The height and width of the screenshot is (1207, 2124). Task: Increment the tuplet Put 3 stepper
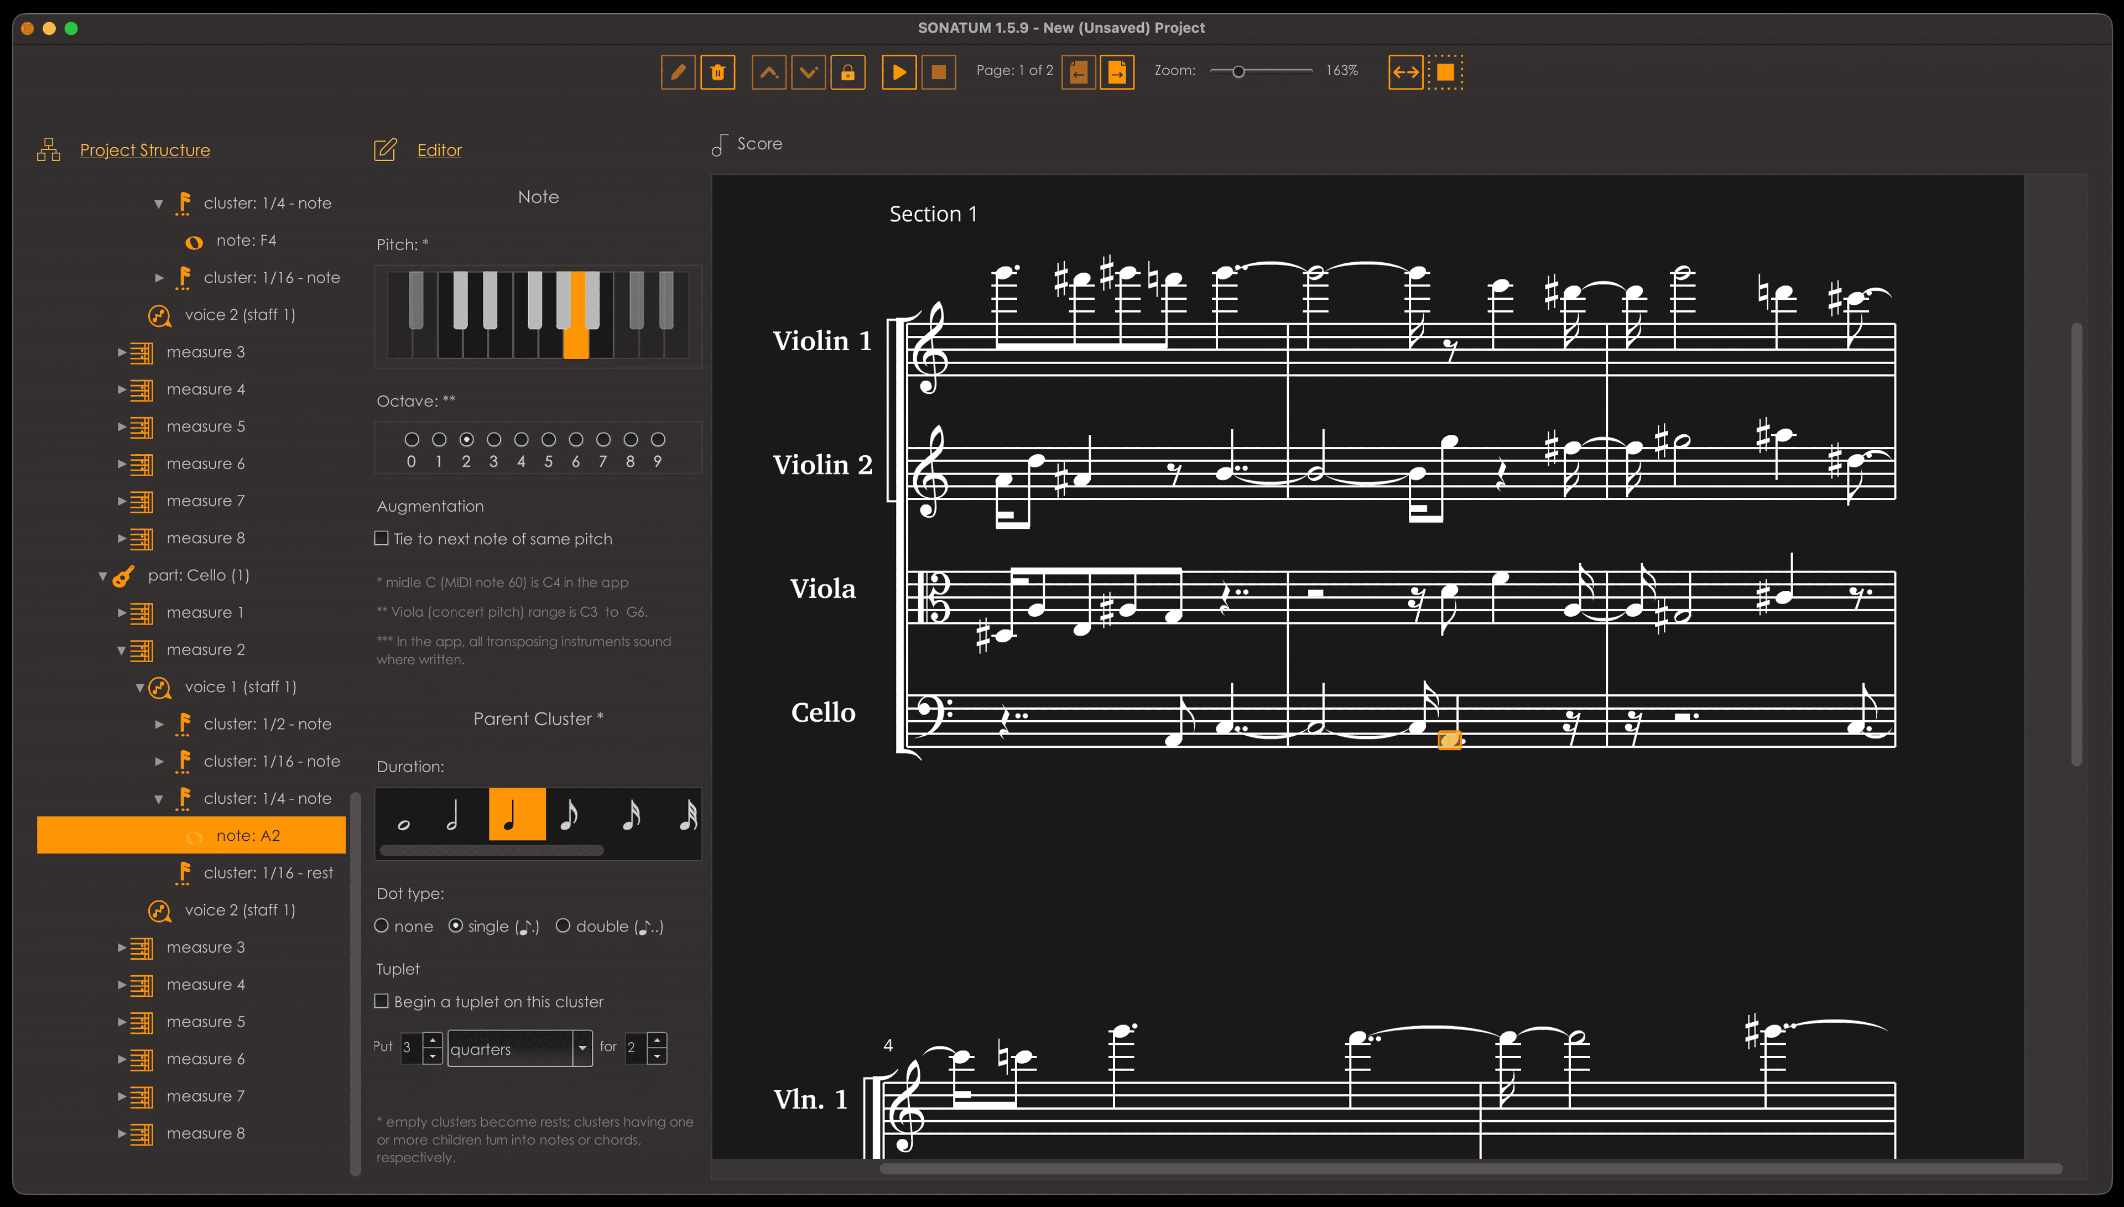point(433,1040)
